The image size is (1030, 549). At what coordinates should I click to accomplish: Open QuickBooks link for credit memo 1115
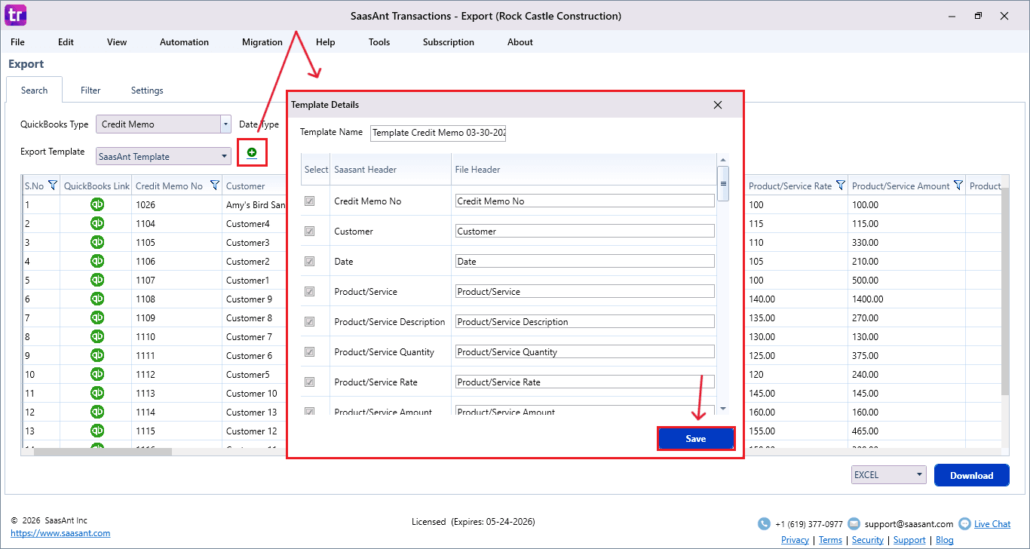(97, 431)
